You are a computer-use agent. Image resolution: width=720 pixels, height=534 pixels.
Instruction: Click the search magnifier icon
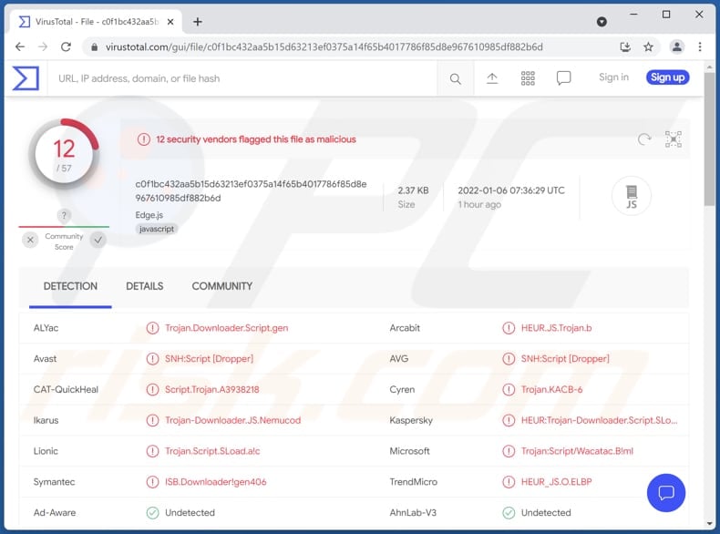pos(455,79)
